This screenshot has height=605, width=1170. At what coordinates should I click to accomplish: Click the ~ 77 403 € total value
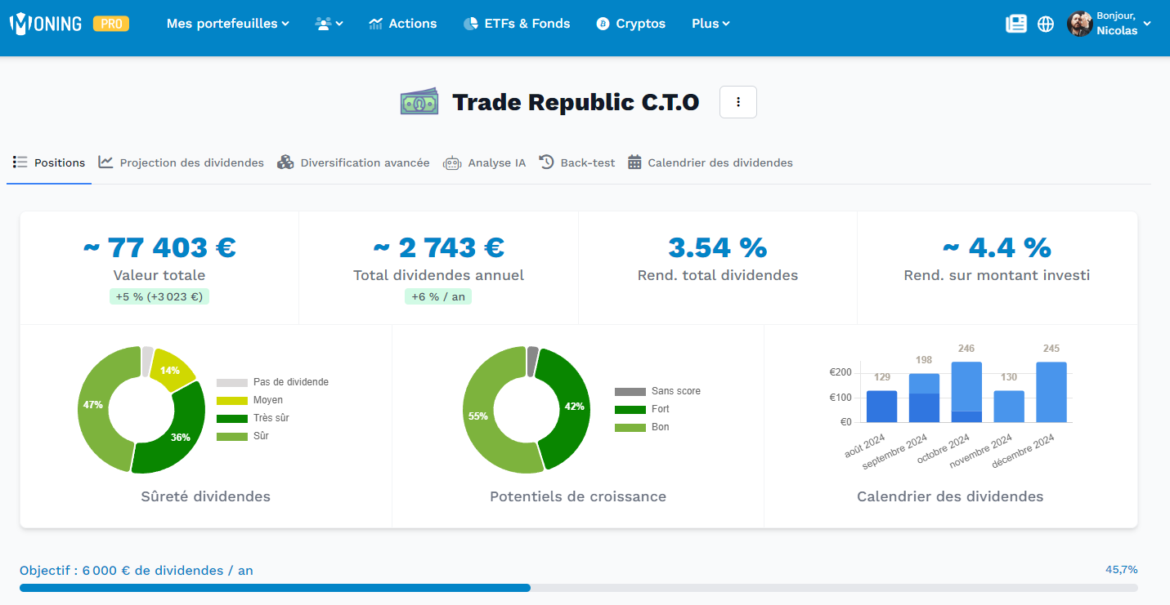click(159, 247)
